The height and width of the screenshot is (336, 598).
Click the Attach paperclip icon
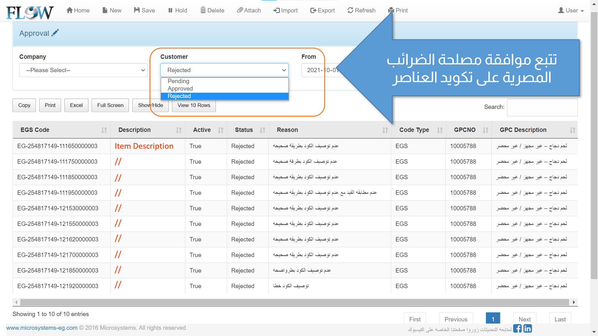click(x=240, y=10)
